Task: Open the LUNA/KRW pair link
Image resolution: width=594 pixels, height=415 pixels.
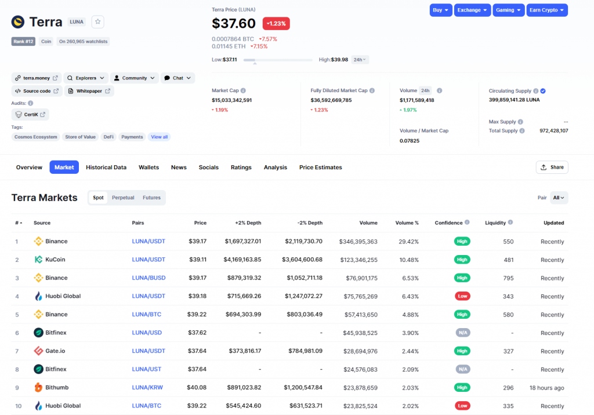Action: point(147,387)
